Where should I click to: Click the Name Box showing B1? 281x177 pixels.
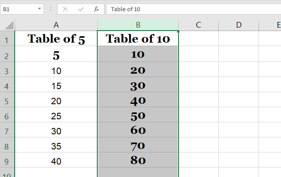point(19,9)
